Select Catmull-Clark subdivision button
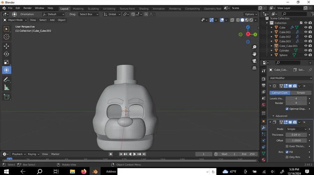This screenshot has height=175, width=314. (x=280, y=93)
